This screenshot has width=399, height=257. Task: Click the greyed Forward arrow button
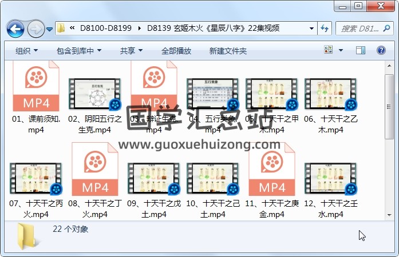(x=35, y=29)
